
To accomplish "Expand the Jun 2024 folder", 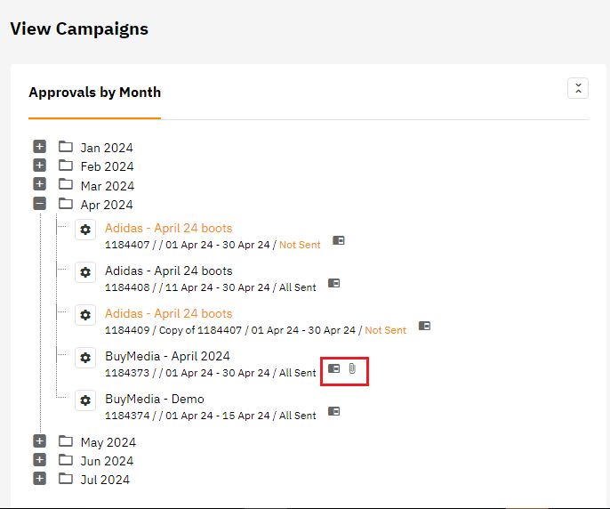I will click(x=39, y=460).
